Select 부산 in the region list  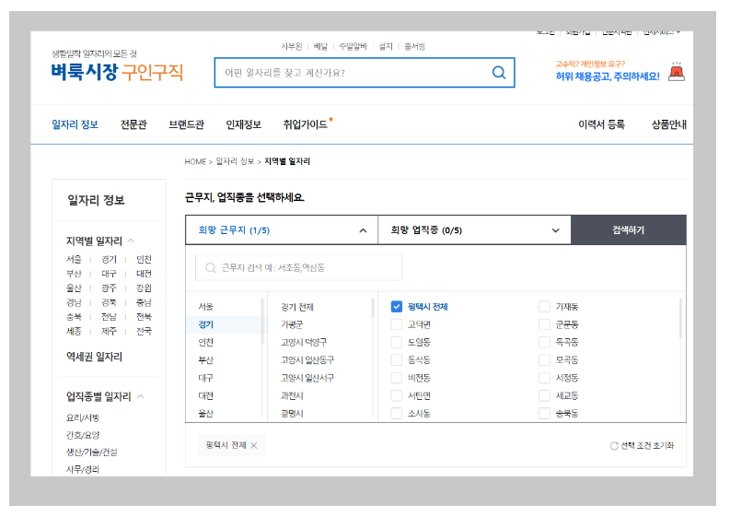click(x=206, y=360)
